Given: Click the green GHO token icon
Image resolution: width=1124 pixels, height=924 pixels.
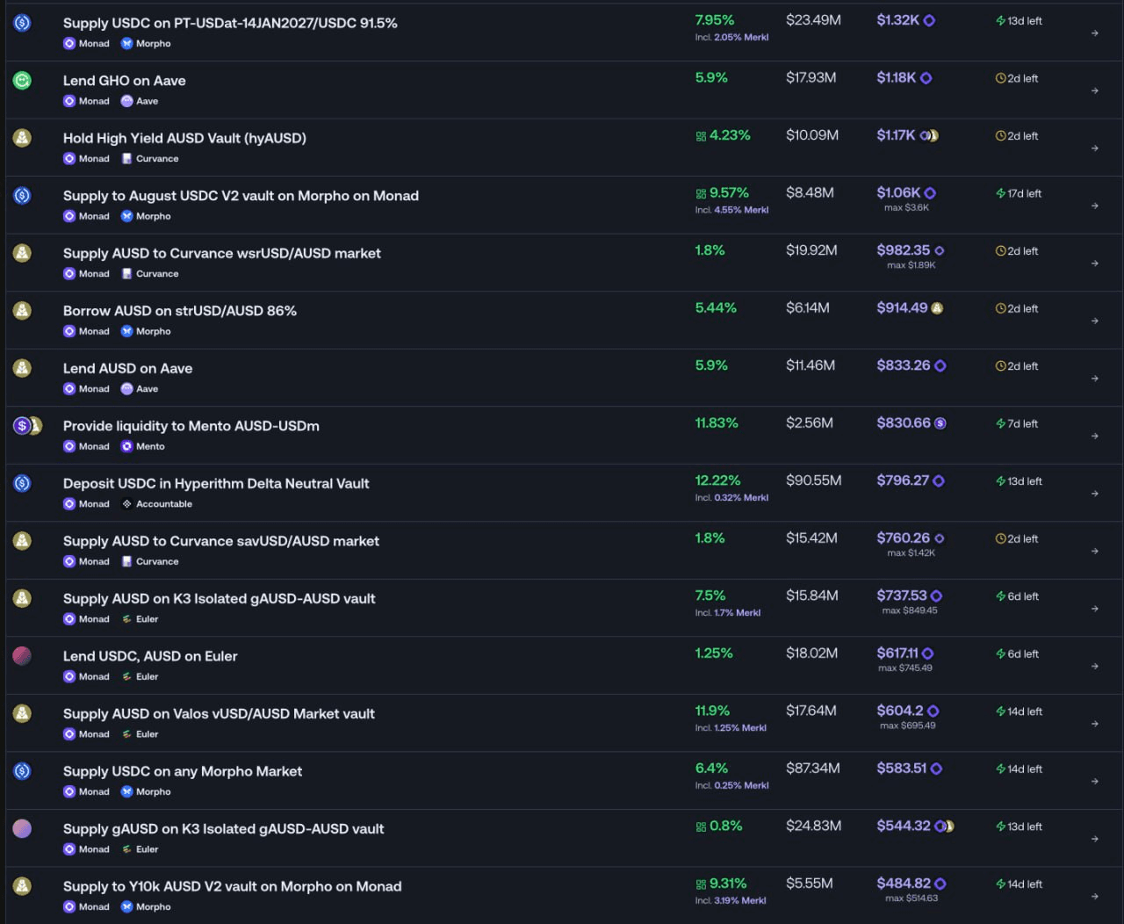Looking at the screenshot, I should point(23,81).
